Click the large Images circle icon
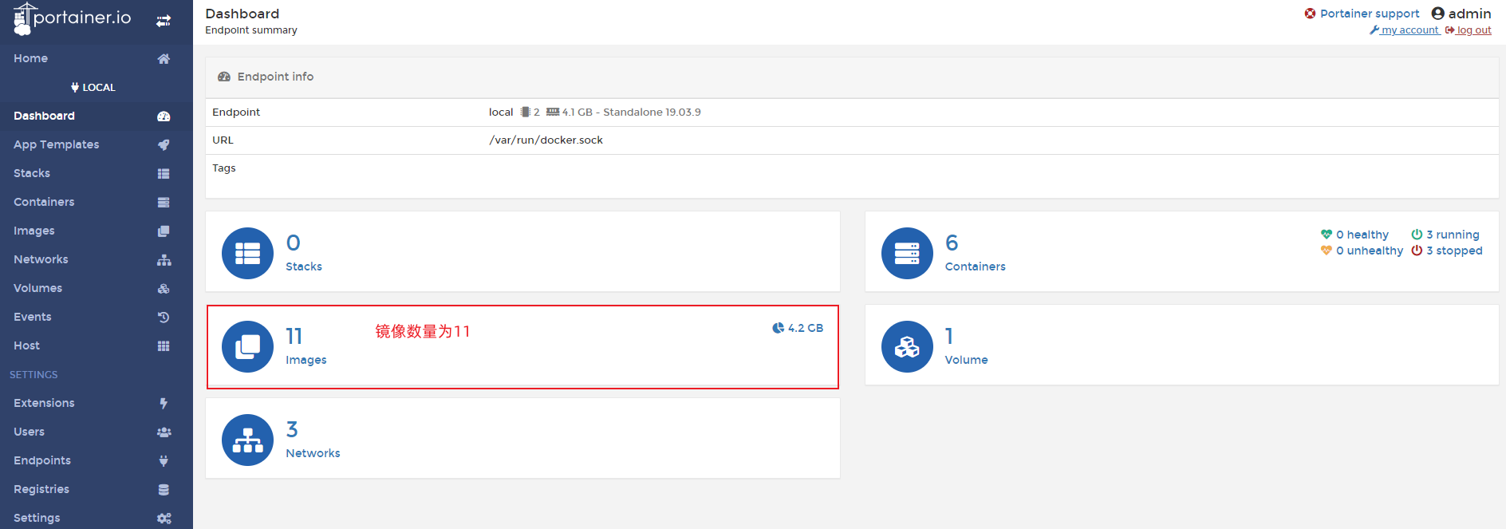This screenshot has height=529, width=1506. coord(247,346)
